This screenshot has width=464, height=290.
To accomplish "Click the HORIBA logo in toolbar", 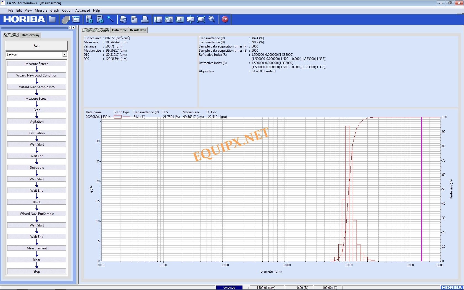I will click(24, 19).
